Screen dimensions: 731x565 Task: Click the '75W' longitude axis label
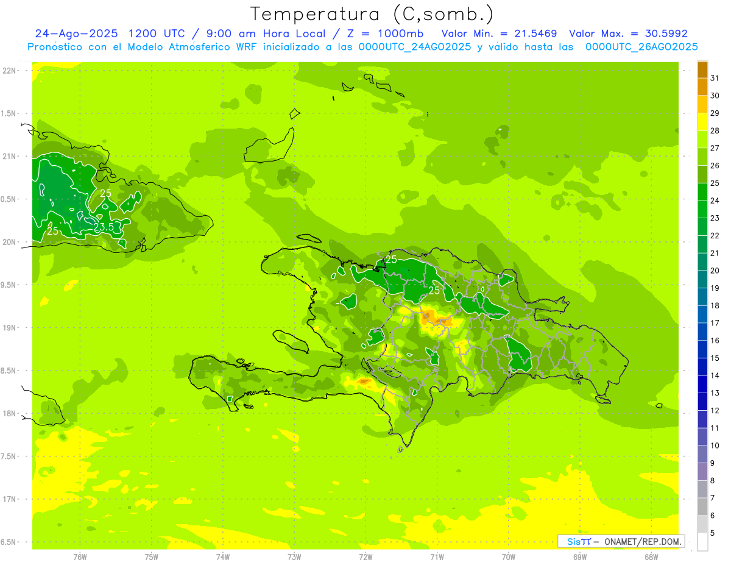click(x=152, y=557)
